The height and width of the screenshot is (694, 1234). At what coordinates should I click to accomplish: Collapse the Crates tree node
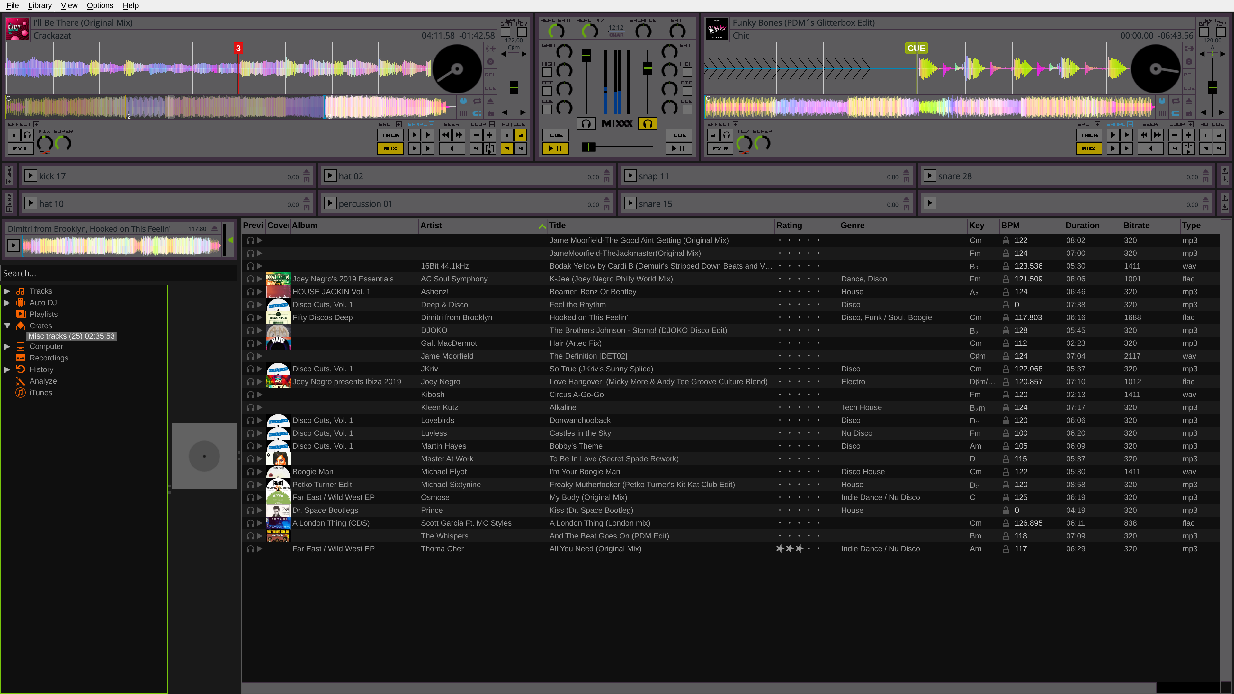click(x=7, y=326)
